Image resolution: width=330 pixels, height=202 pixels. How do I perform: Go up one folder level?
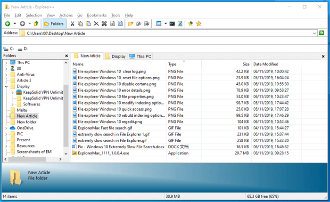coord(36,24)
